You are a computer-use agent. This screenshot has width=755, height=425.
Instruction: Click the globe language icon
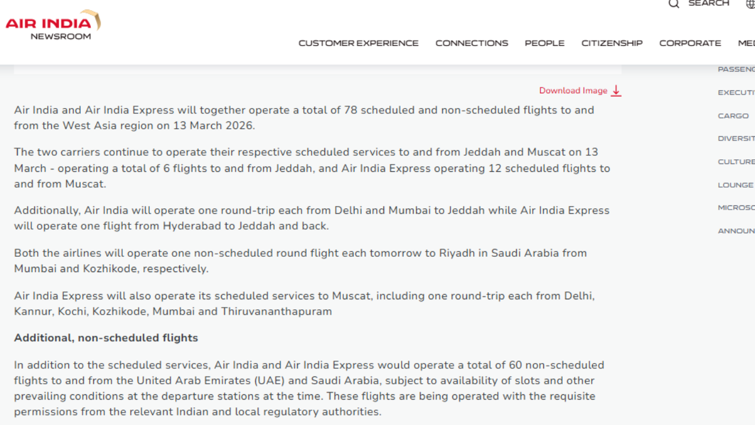click(x=750, y=4)
